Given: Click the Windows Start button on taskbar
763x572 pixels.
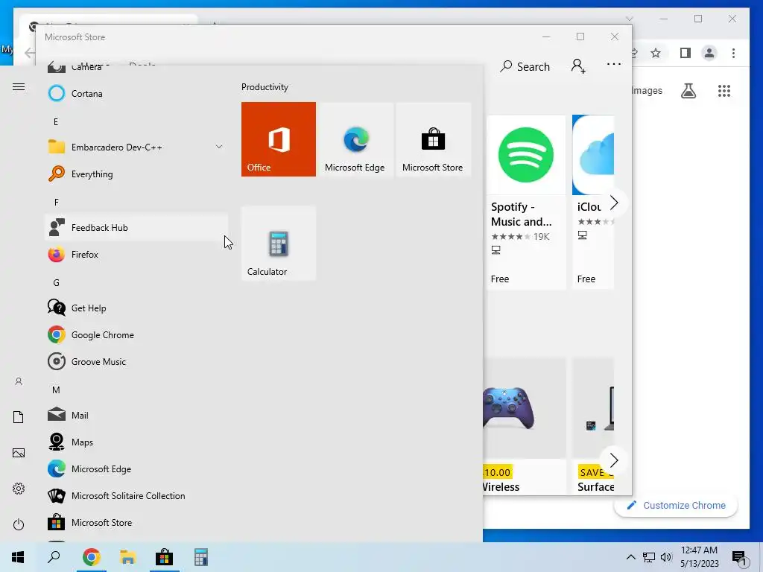Looking at the screenshot, I should tap(18, 557).
